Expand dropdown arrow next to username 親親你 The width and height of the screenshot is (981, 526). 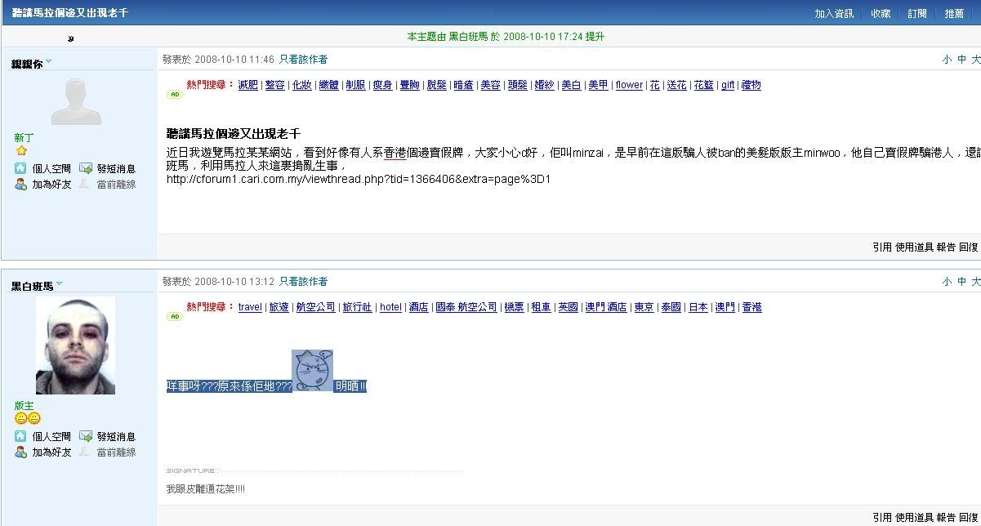point(49,62)
